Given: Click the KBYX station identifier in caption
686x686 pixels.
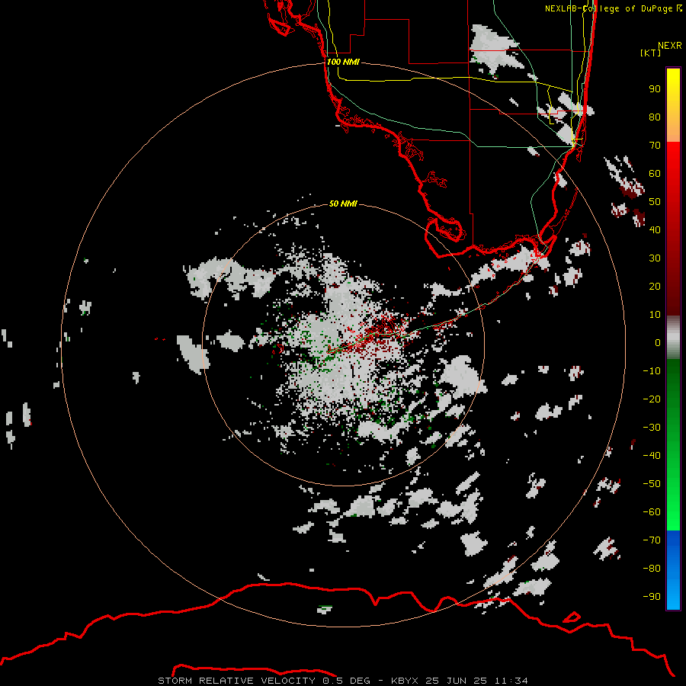Looking at the screenshot, I should tap(406, 681).
